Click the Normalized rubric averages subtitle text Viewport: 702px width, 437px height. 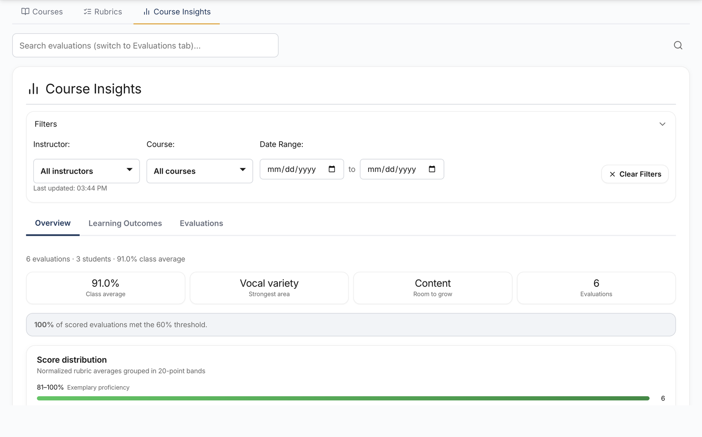coord(121,371)
